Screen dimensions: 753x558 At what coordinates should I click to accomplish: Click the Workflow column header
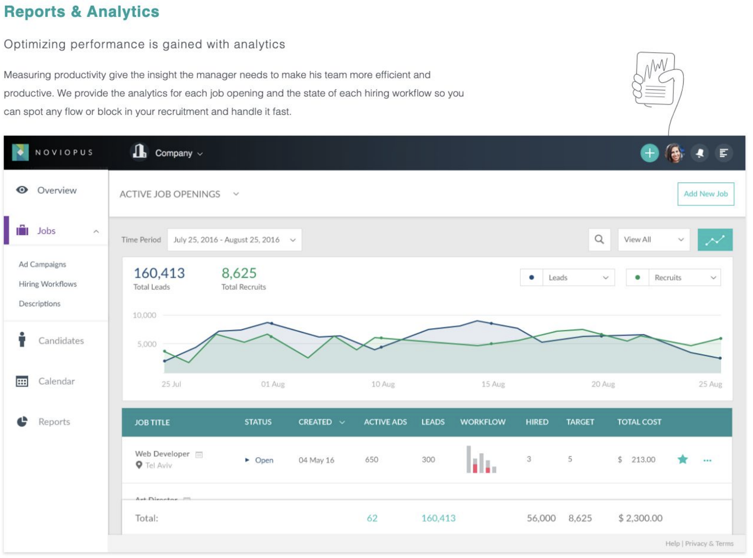[x=483, y=422]
